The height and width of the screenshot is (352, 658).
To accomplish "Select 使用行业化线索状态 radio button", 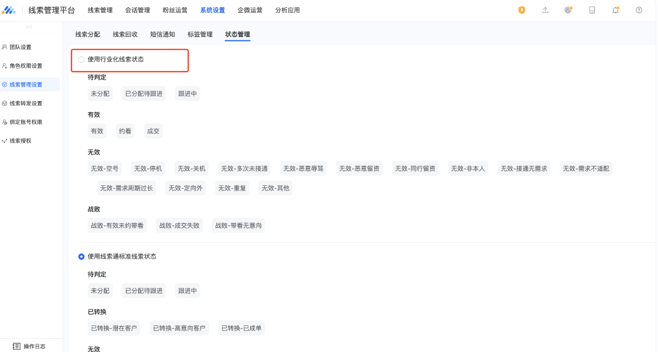I will pyautogui.click(x=82, y=60).
